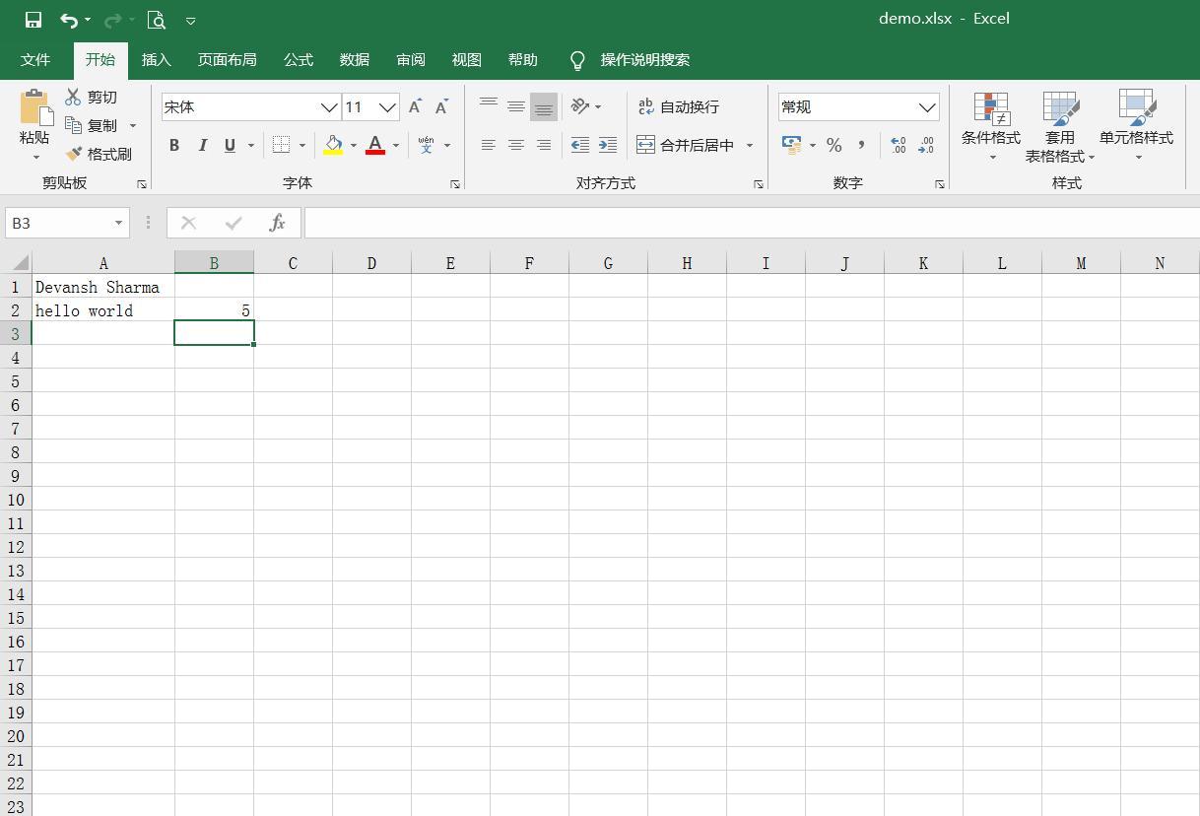This screenshot has height=816, width=1200.
Task: Click the increase font size icon
Action: [x=415, y=106]
